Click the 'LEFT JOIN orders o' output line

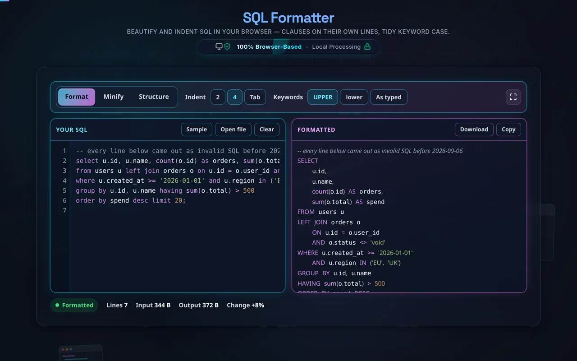pos(329,222)
